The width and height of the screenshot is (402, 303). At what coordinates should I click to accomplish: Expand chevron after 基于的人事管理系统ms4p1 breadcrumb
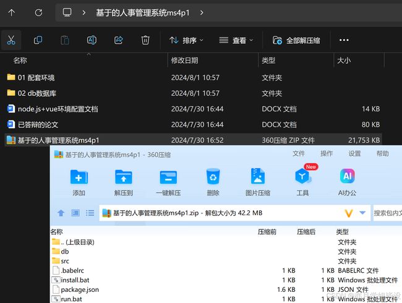pos(202,12)
